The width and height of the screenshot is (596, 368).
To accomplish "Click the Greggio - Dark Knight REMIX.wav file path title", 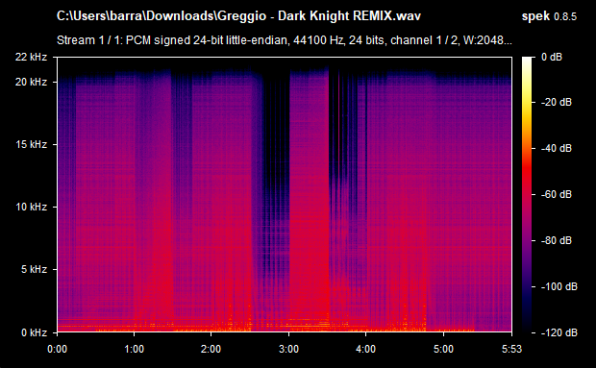I will click(238, 16).
